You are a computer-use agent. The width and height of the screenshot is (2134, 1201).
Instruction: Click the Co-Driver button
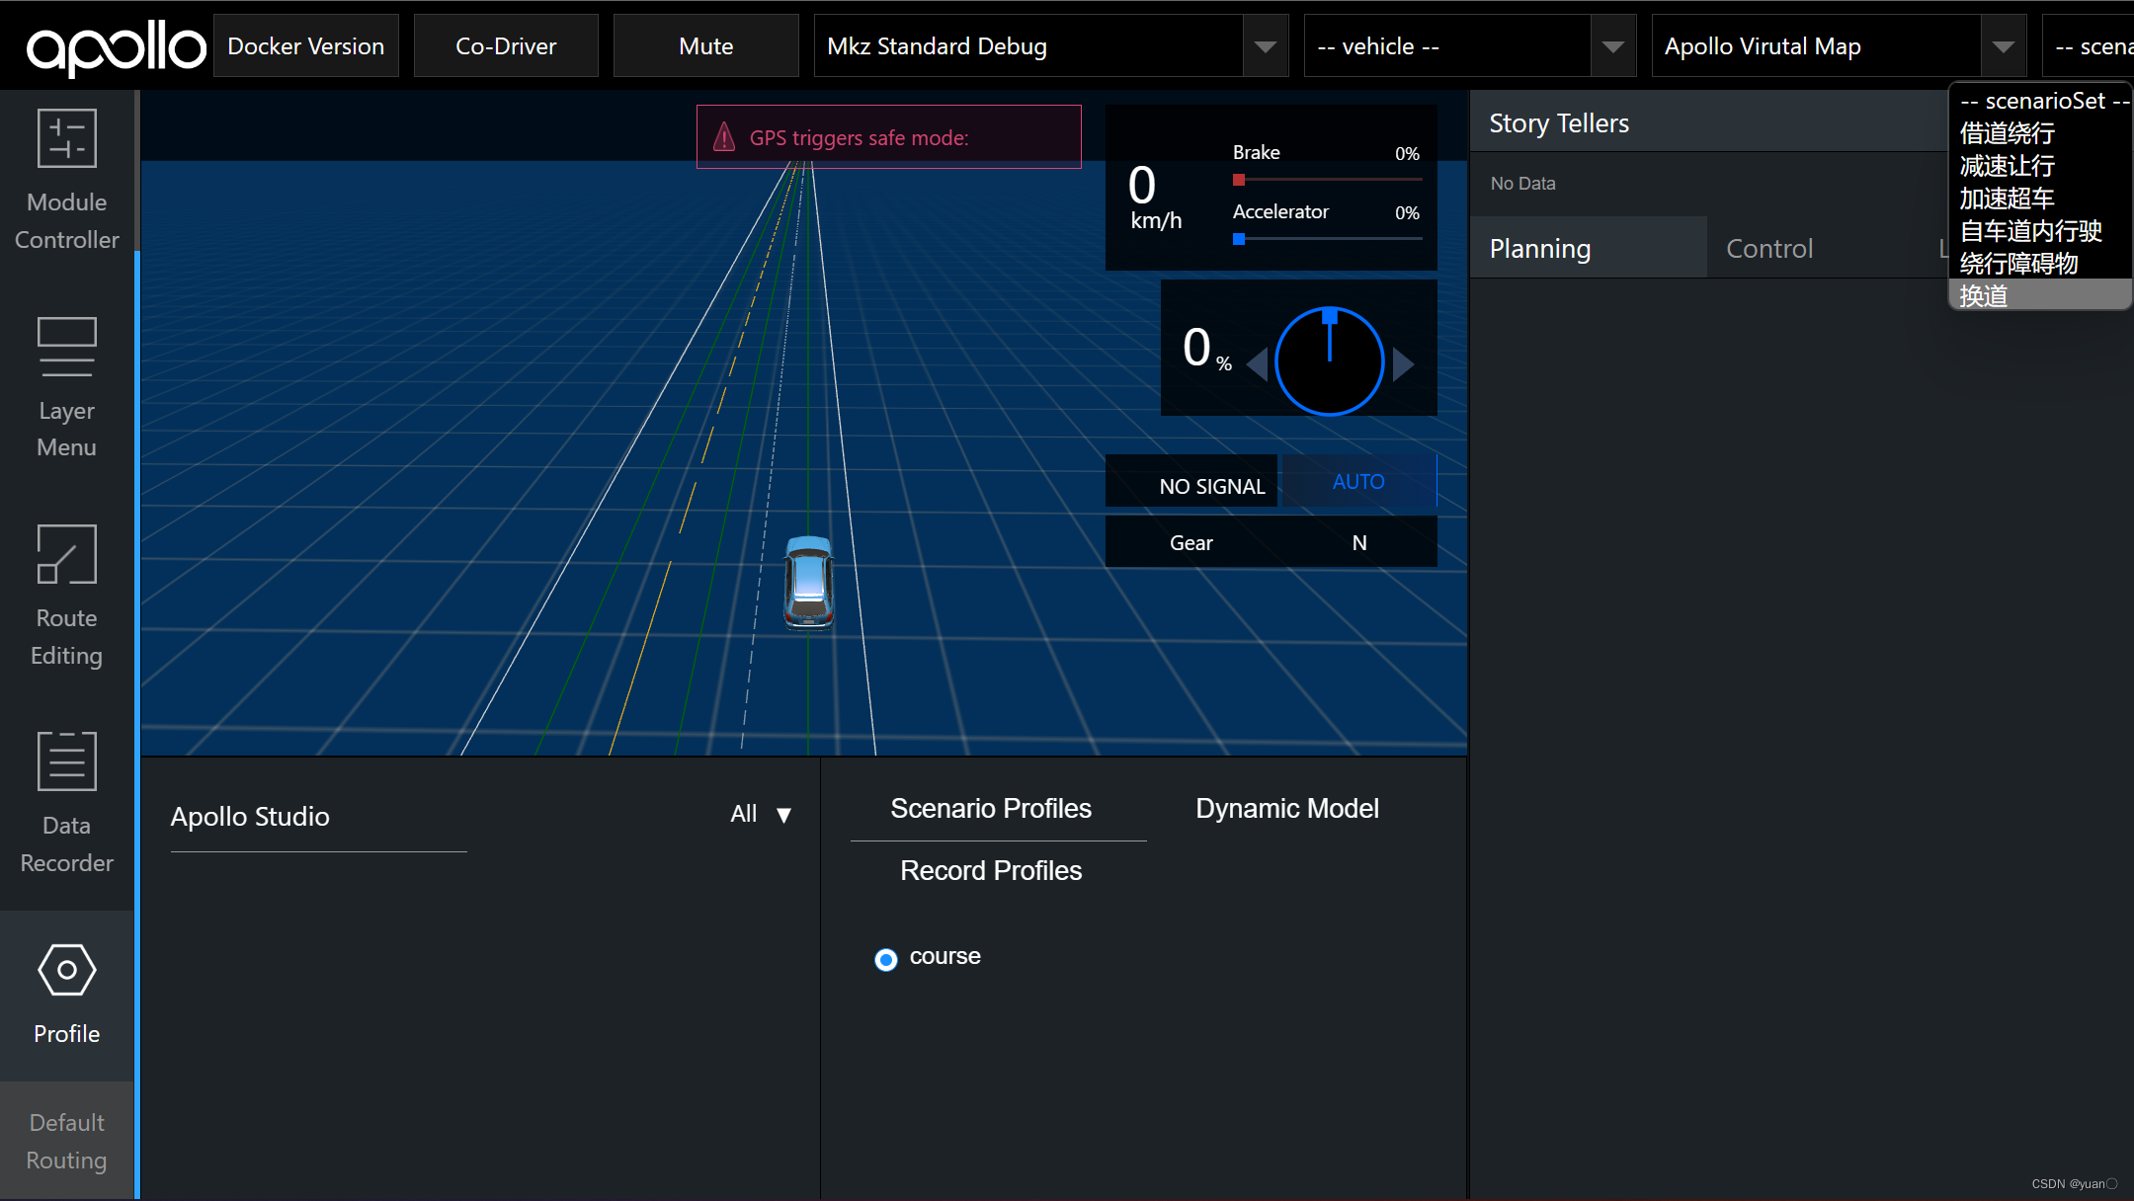(503, 45)
